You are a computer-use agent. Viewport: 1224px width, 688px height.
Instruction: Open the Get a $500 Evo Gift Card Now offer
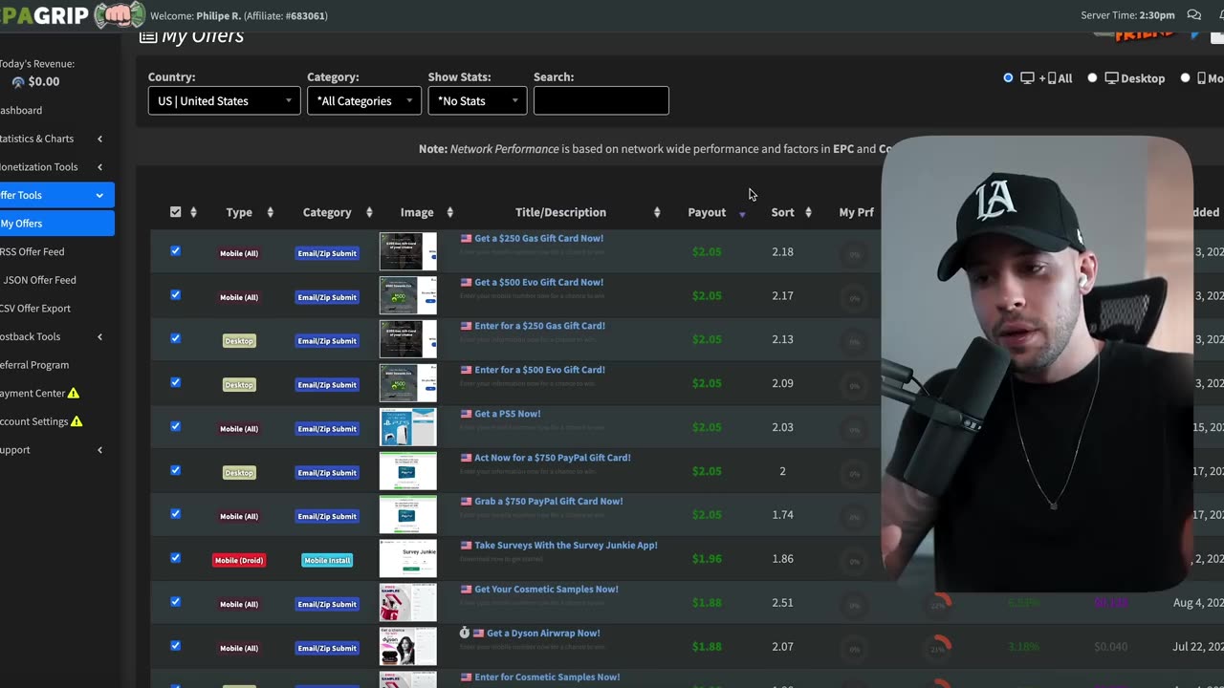click(538, 283)
